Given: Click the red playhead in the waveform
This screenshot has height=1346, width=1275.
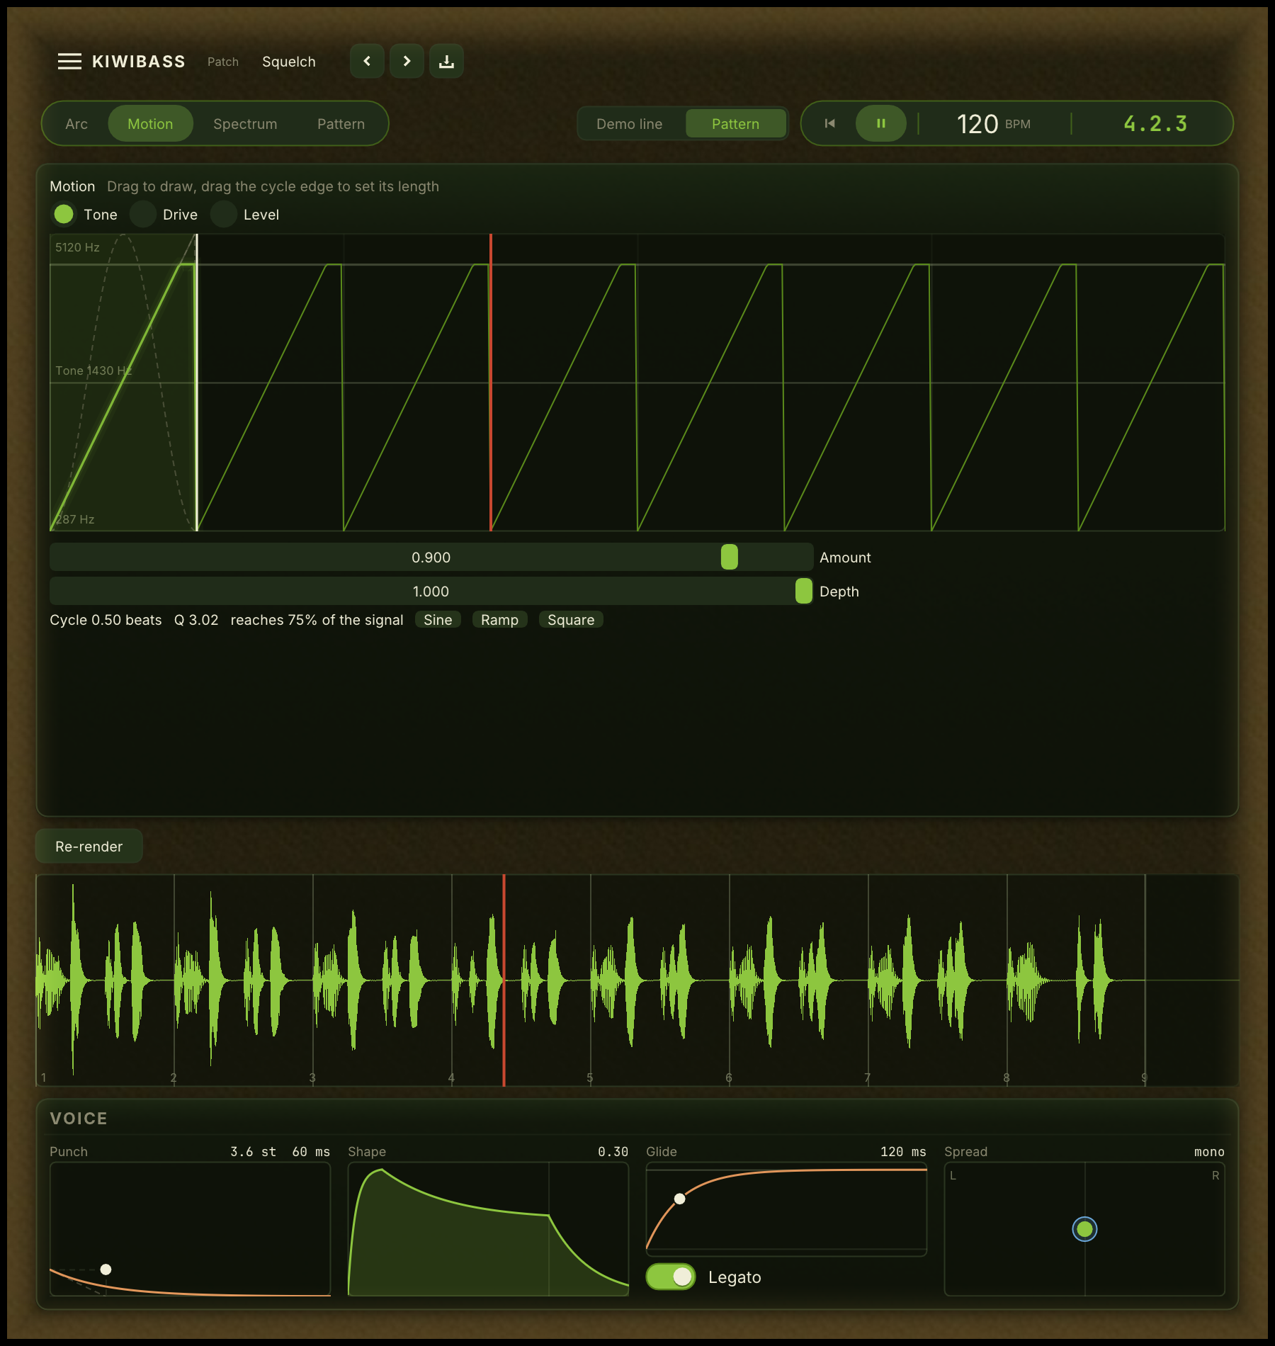Looking at the screenshot, I should coord(504,980).
